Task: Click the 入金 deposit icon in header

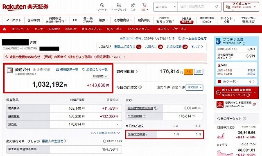Action: coord(133,5)
